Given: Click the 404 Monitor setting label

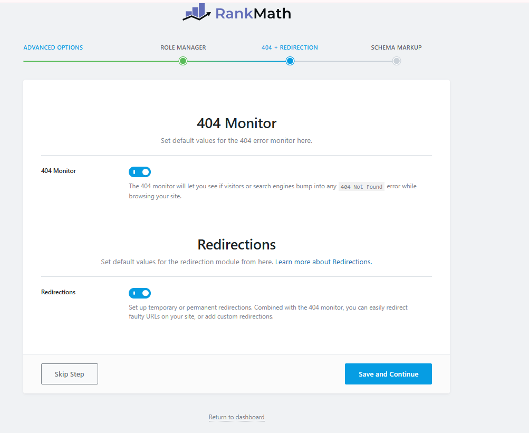Looking at the screenshot, I should click(x=59, y=171).
